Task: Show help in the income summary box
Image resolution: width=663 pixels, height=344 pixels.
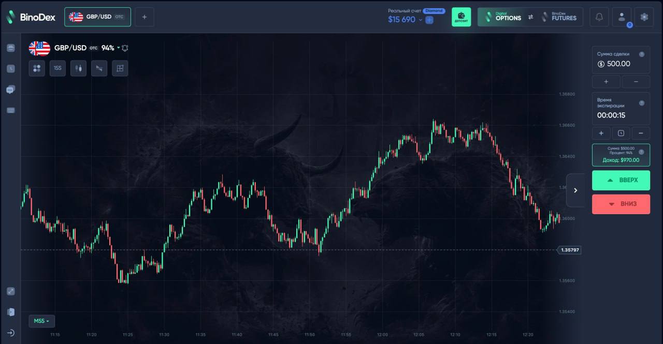Action: [x=642, y=152]
